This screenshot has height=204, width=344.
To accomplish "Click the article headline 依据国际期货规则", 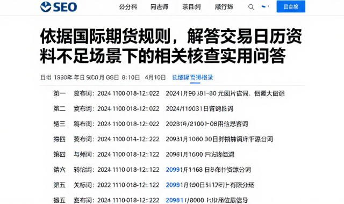I will point(171,46).
